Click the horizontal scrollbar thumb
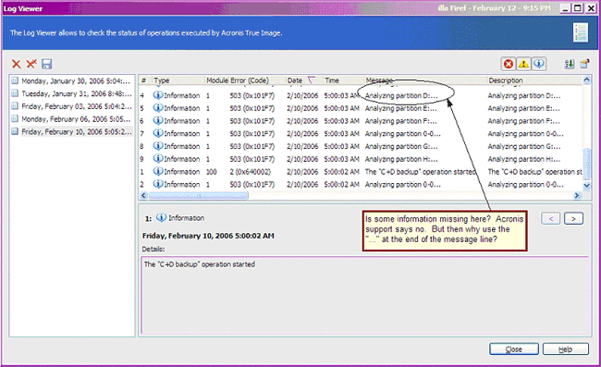Screen dimensions: 601x367 click(199, 196)
